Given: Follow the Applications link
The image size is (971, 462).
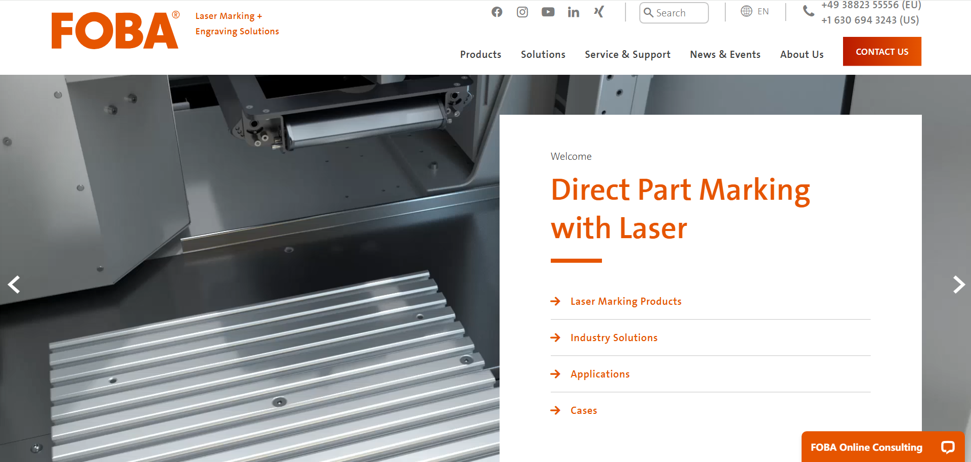Looking at the screenshot, I should click(600, 374).
